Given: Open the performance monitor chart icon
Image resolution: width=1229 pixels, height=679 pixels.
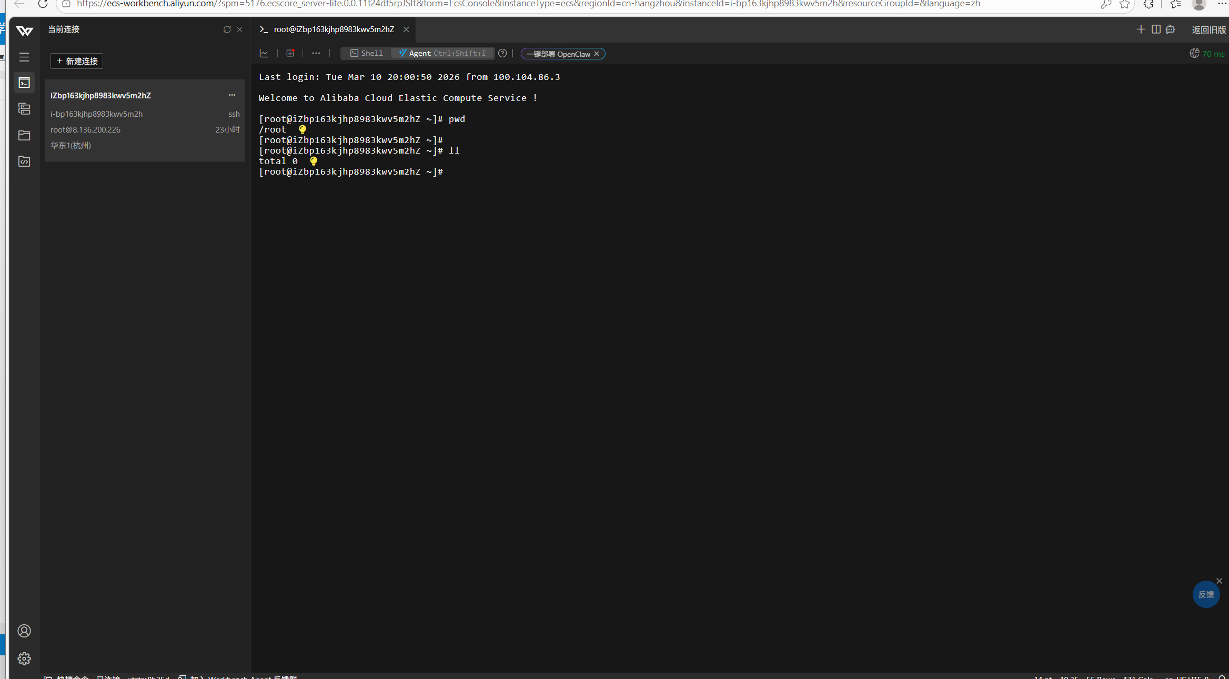Looking at the screenshot, I should [x=264, y=53].
